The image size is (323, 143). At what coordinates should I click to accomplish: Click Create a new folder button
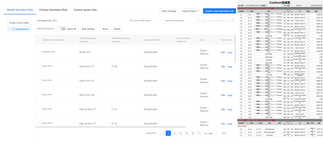point(19,23)
